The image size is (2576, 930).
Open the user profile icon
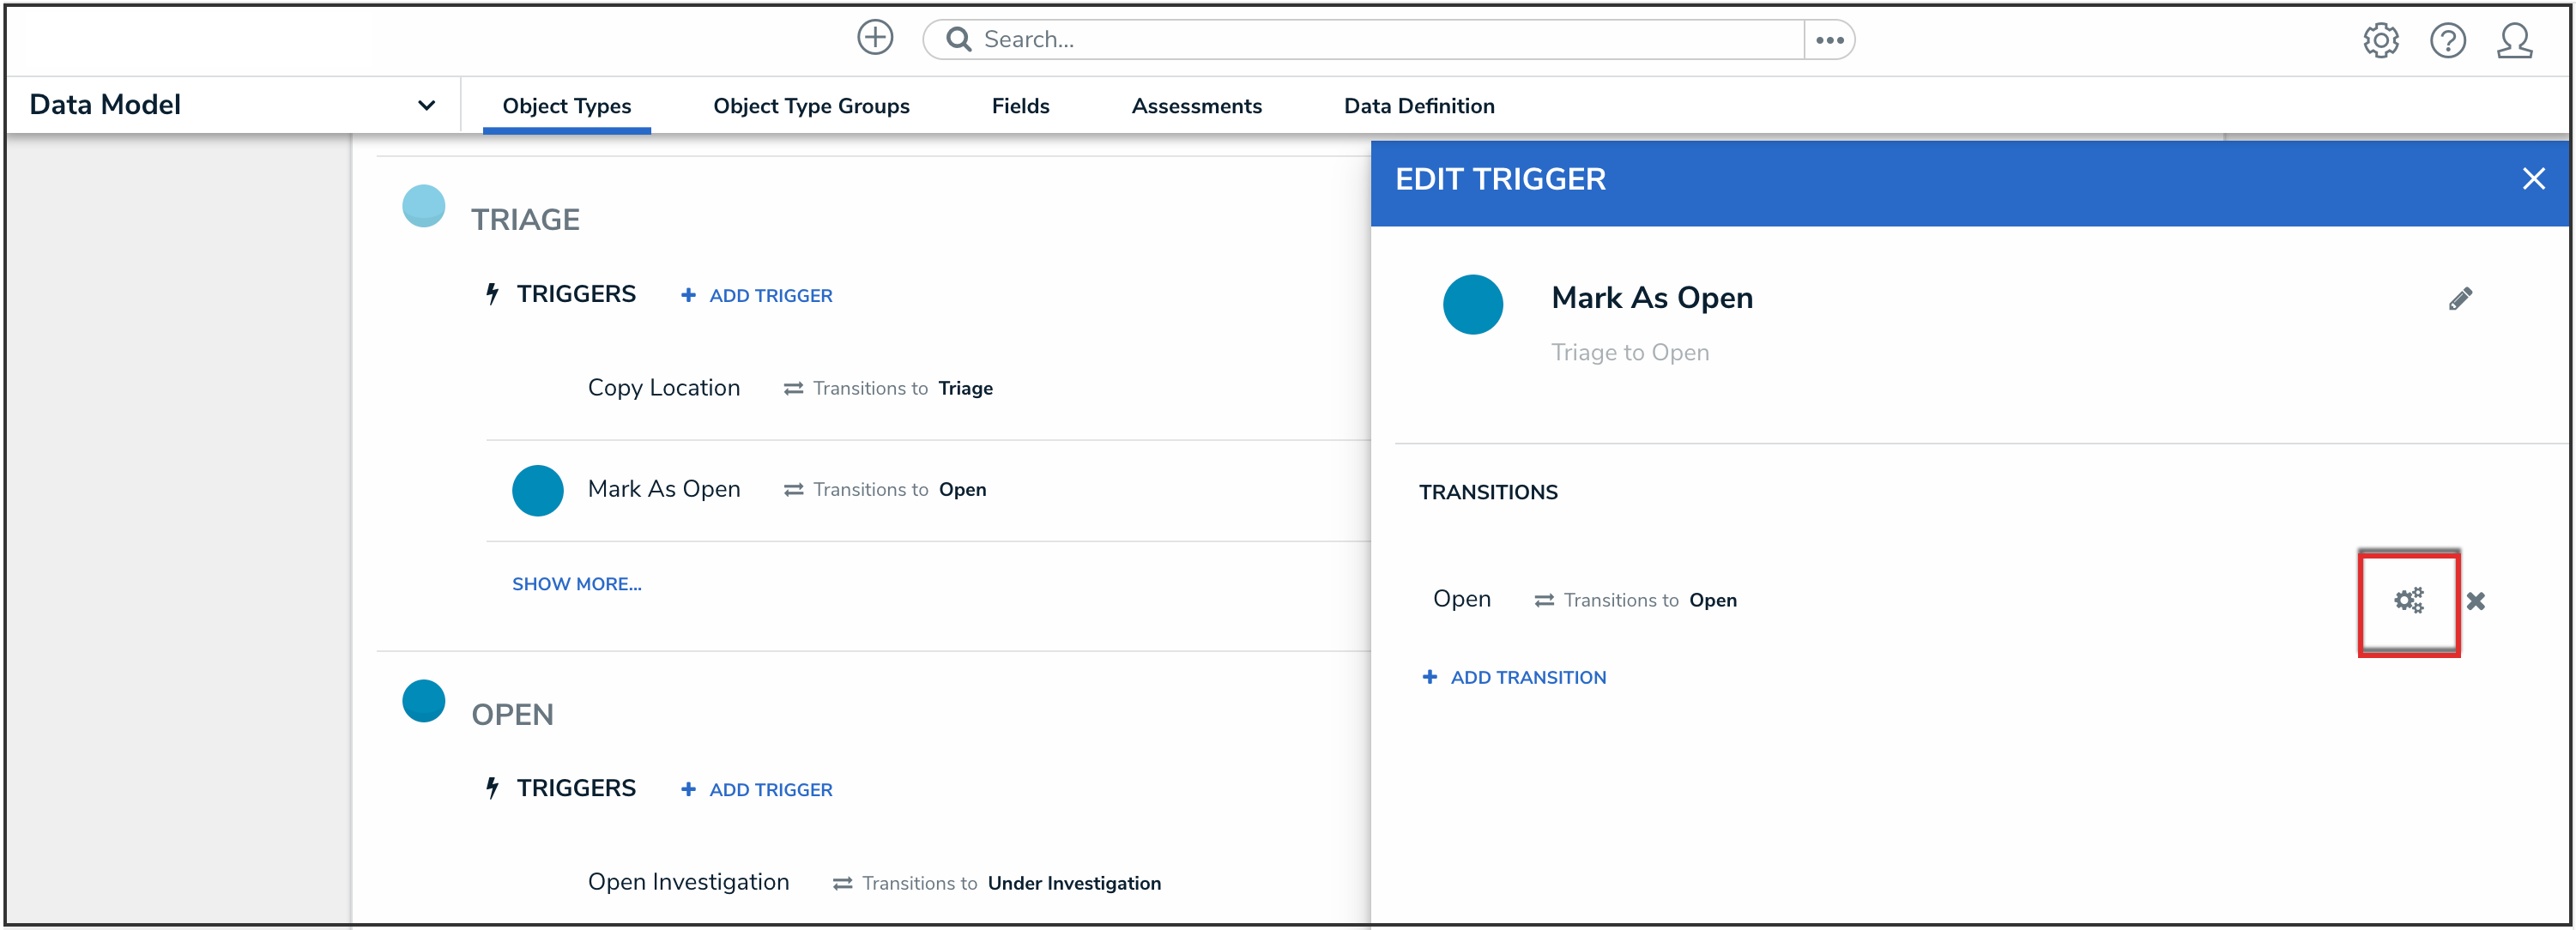click(x=2513, y=41)
